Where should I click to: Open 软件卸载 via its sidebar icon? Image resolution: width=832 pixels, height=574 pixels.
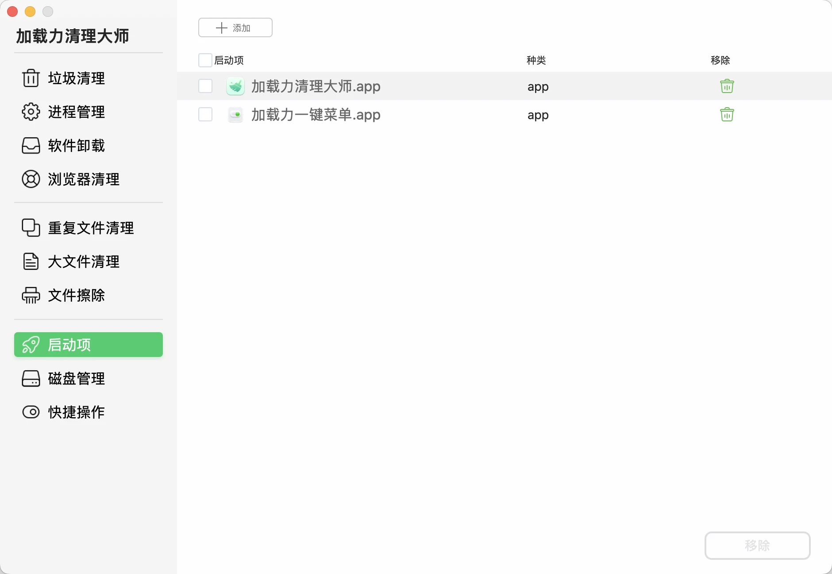coord(31,145)
